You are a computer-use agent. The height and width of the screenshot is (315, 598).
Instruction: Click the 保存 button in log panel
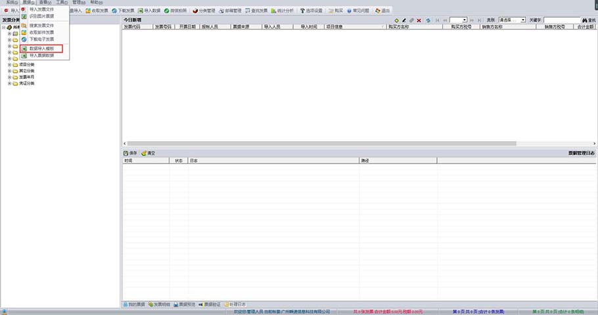pos(129,153)
